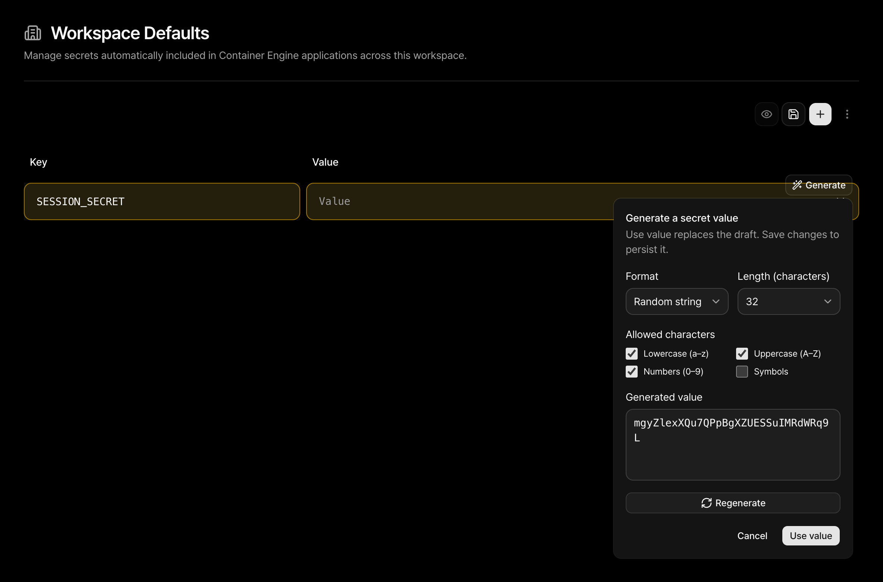Uncheck Numbers (0–9) checkbox
The height and width of the screenshot is (582, 883).
pos(632,372)
